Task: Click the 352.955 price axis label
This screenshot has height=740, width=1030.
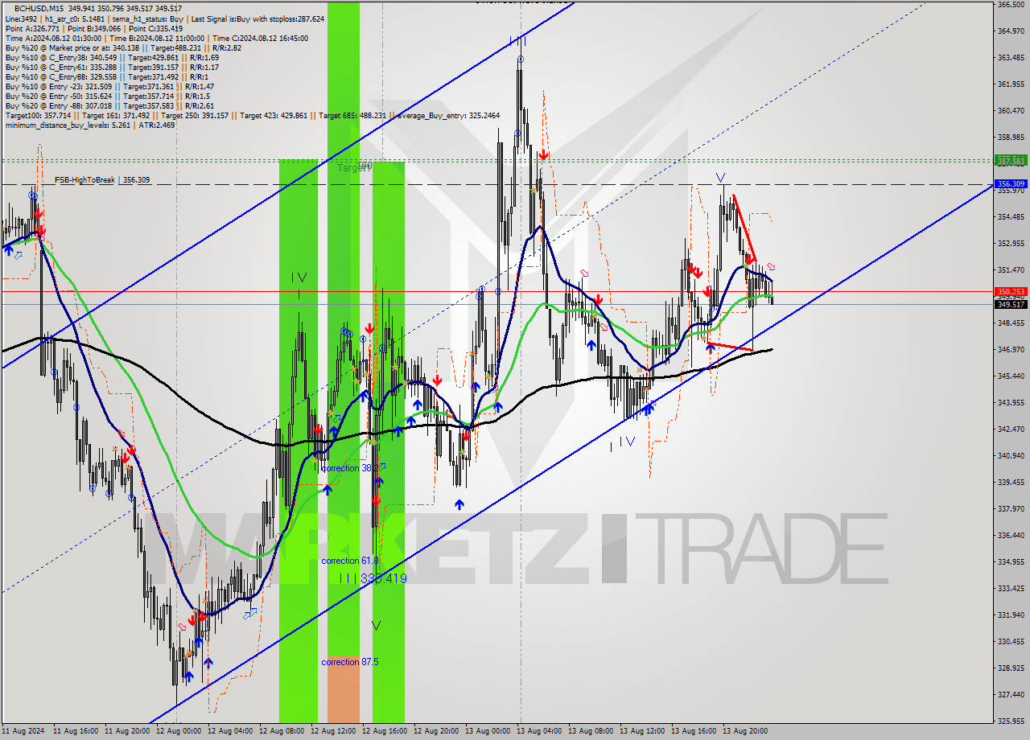Action: (x=1011, y=244)
